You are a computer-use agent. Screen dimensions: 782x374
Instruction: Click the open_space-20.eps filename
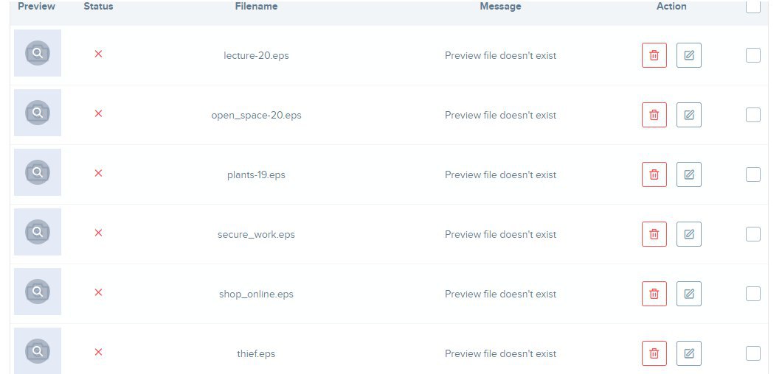(x=256, y=115)
